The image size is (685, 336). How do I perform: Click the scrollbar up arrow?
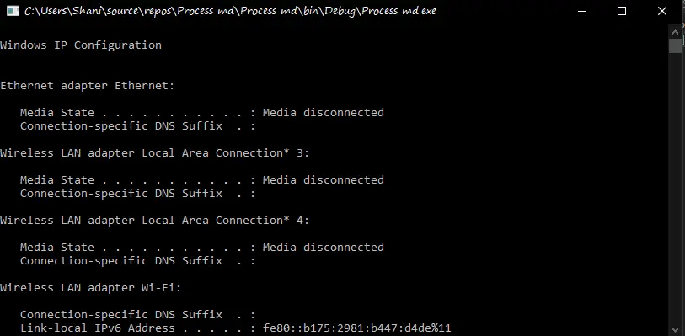coord(675,31)
